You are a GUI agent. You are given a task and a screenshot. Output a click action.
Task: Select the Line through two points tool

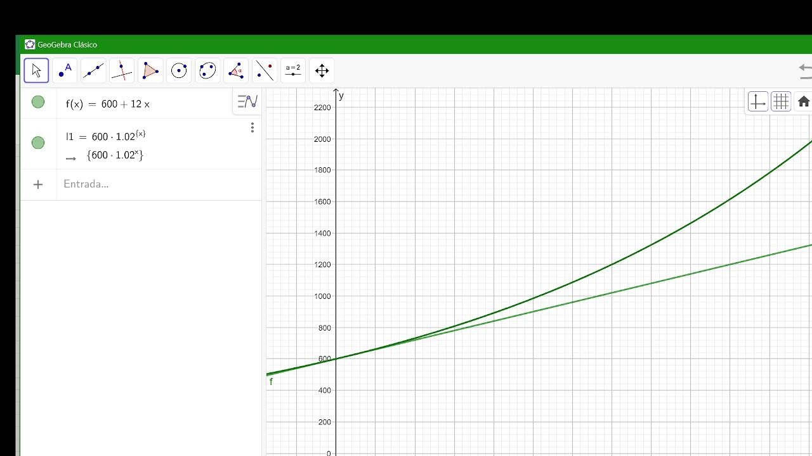coord(93,70)
